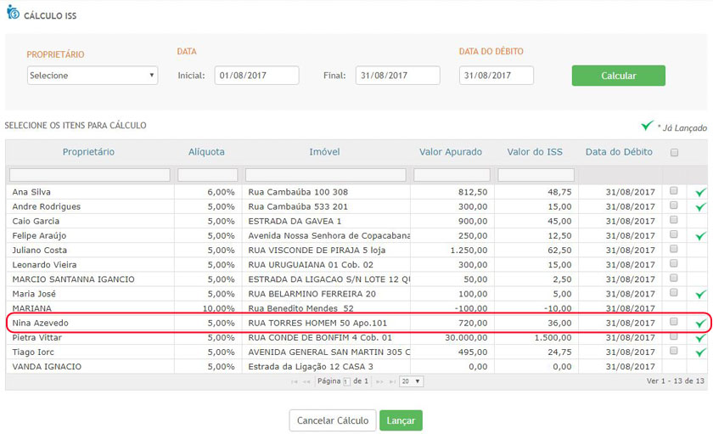
Task: Go to the last page of results
Action: [391, 382]
